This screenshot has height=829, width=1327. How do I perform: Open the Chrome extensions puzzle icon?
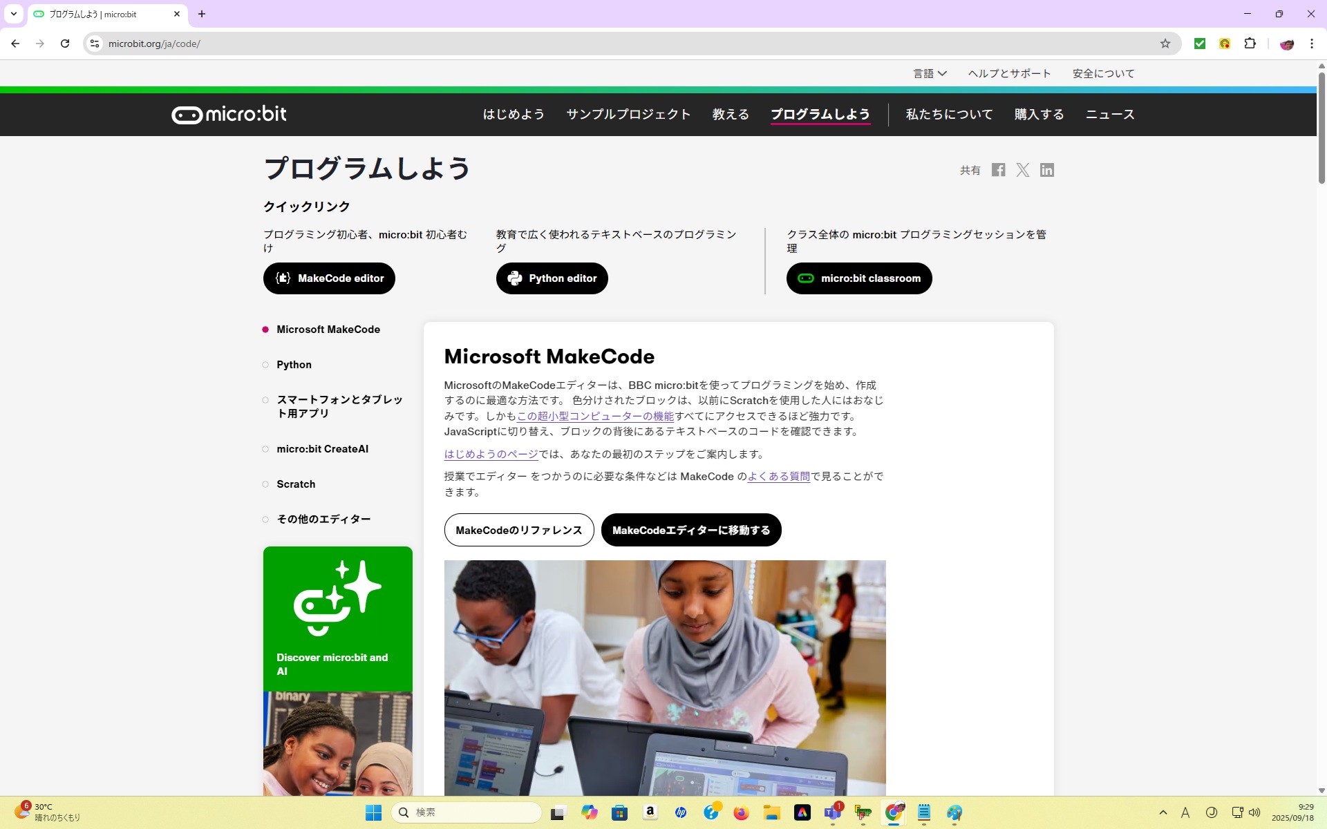1250,44
